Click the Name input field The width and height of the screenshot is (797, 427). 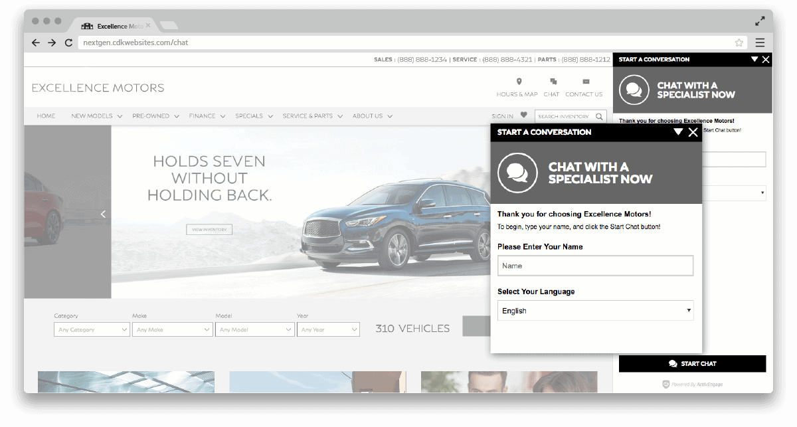tap(595, 266)
